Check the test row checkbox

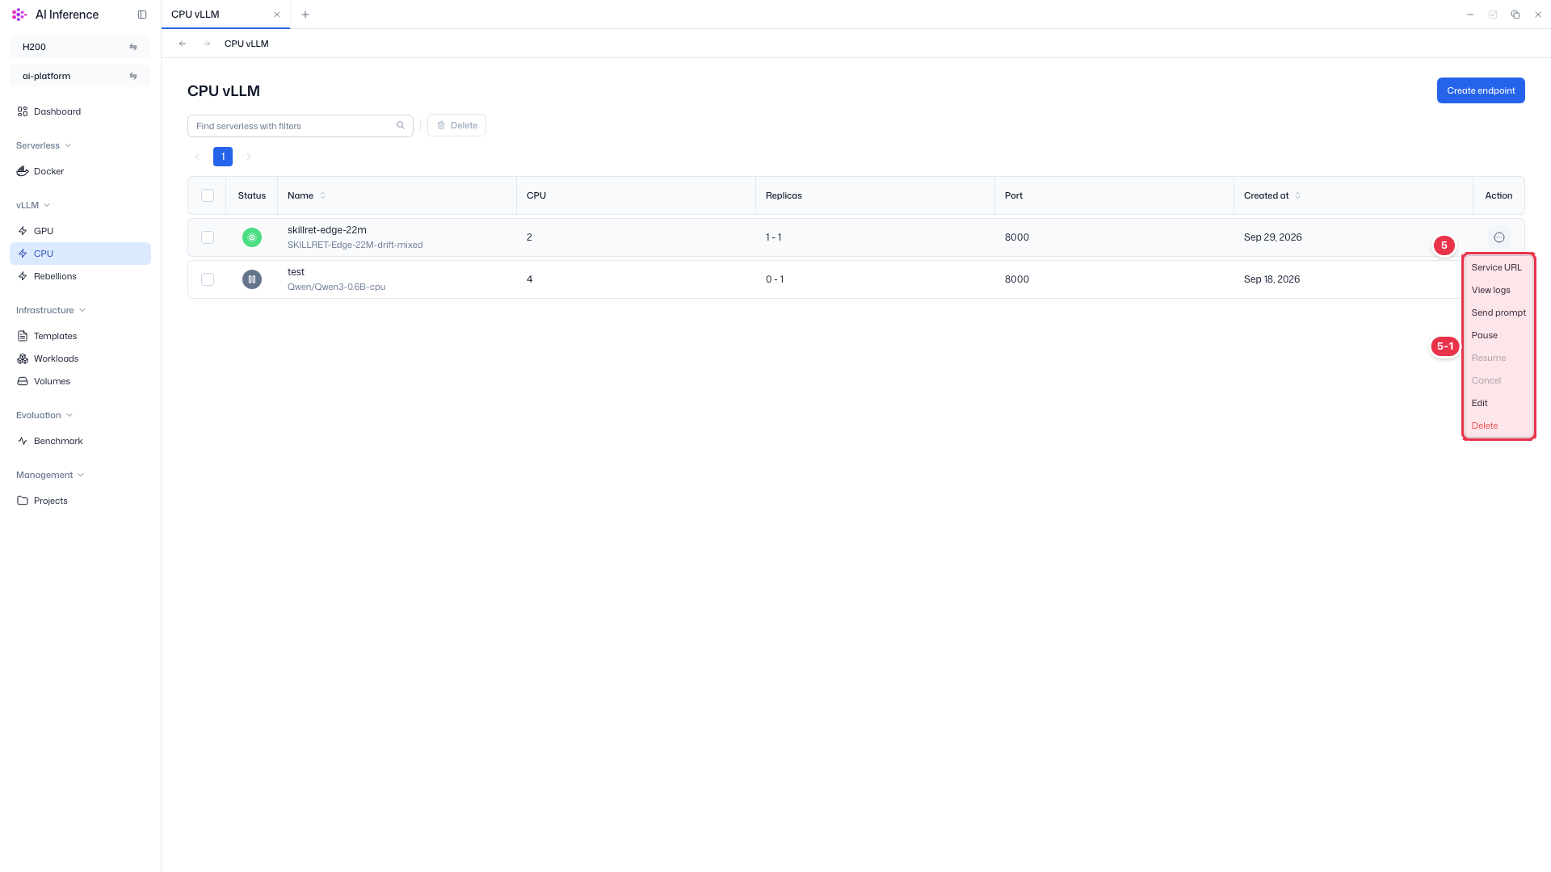pos(208,279)
